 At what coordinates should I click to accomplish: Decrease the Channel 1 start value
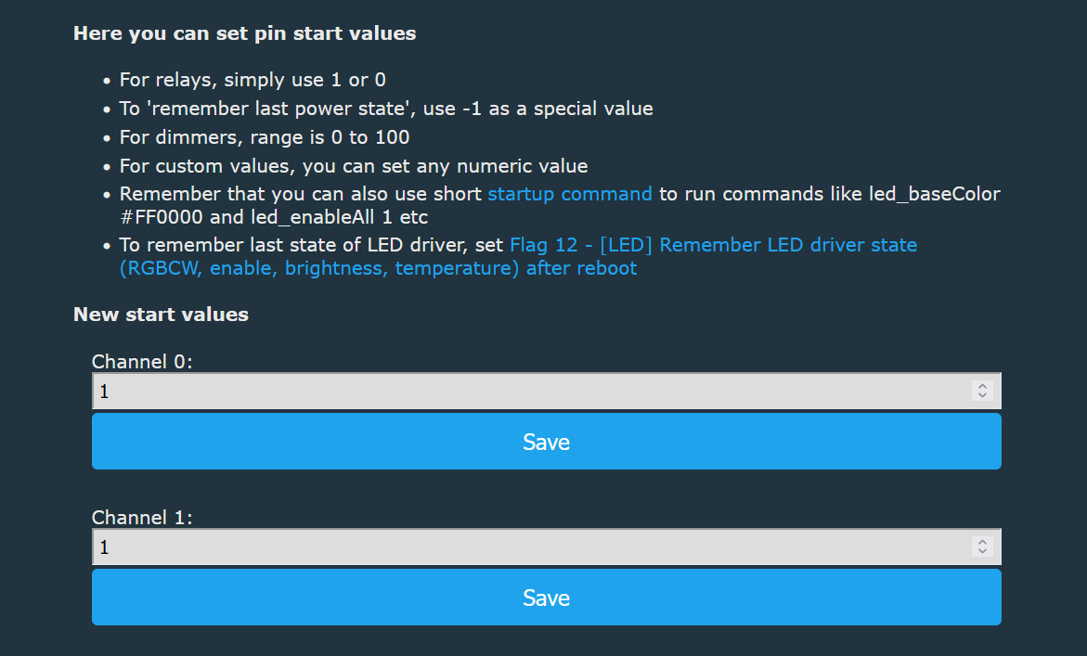[982, 552]
